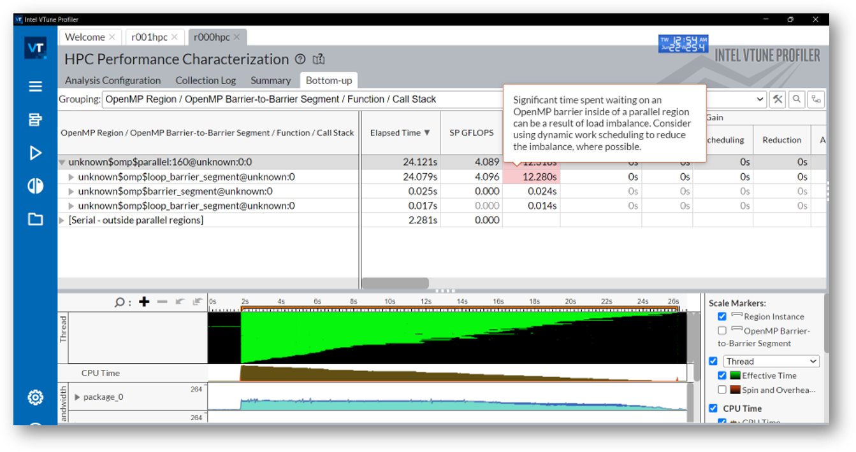Enable the OpenMP Barrier-to-Barrier Segment checkbox
The height and width of the screenshot is (452, 856).
click(722, 330)
